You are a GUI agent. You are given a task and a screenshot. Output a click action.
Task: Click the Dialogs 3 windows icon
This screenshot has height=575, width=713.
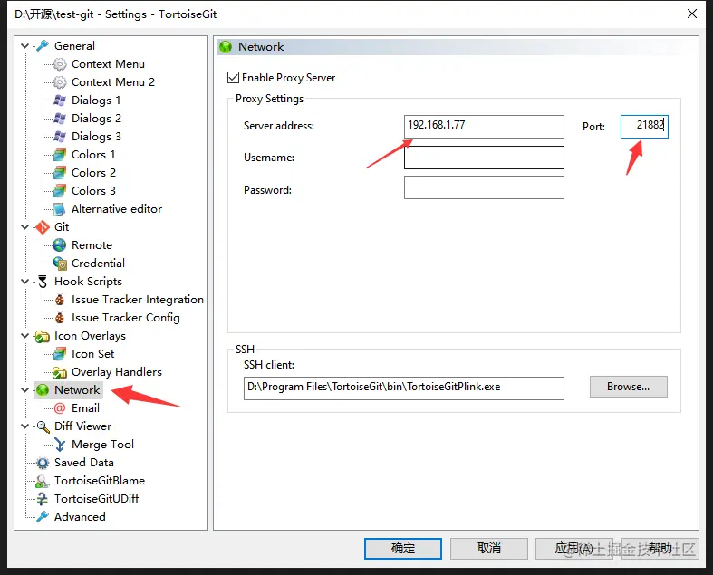tap(60, 137)
